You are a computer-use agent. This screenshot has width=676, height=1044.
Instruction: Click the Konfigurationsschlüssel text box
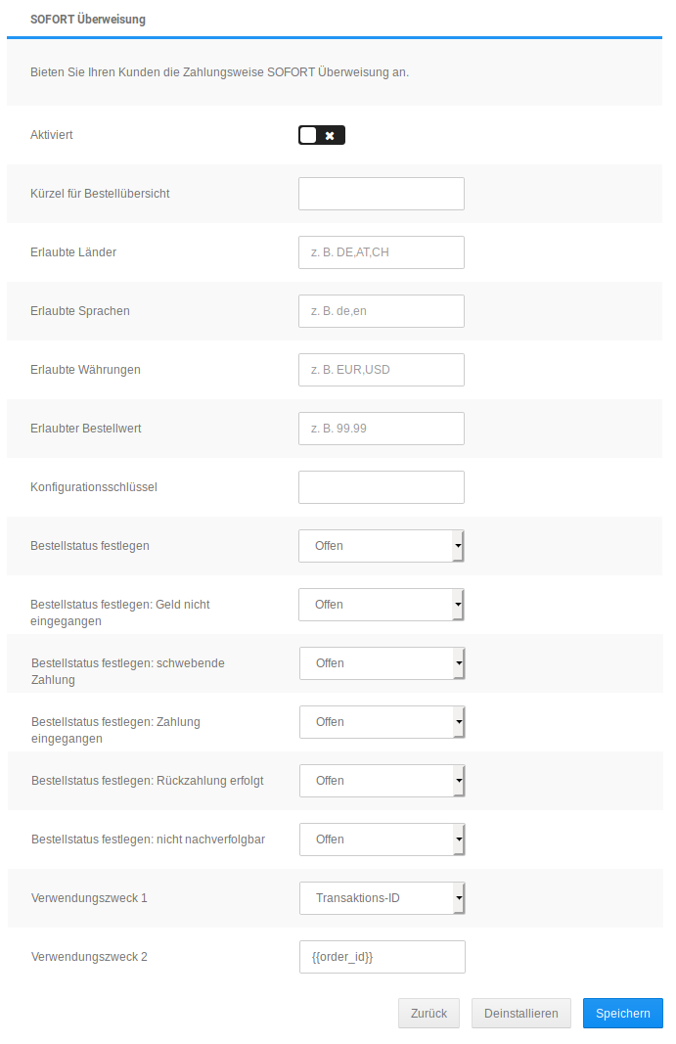(x=381, y=487)
